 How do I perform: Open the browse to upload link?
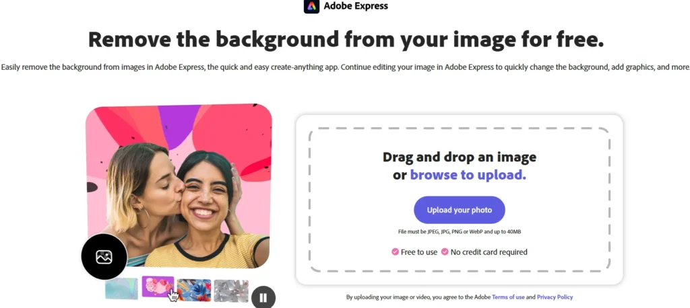468,175
